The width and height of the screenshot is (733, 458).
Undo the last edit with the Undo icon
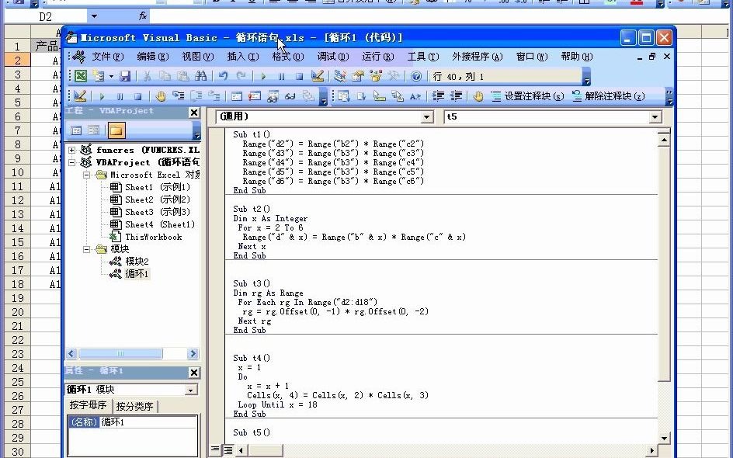(223, 75)
